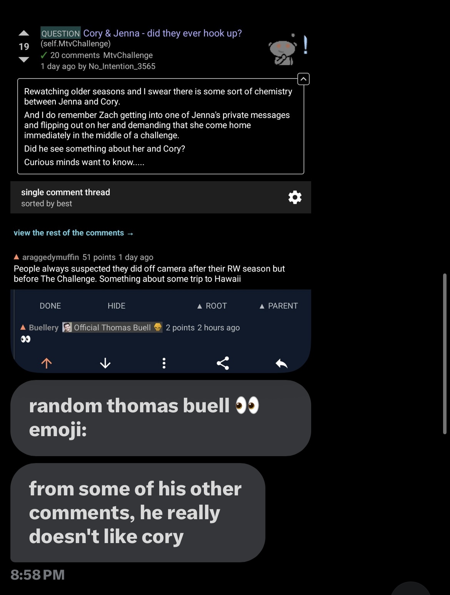Collapse the post text box
450x595 pixels.
click(303, 79)
